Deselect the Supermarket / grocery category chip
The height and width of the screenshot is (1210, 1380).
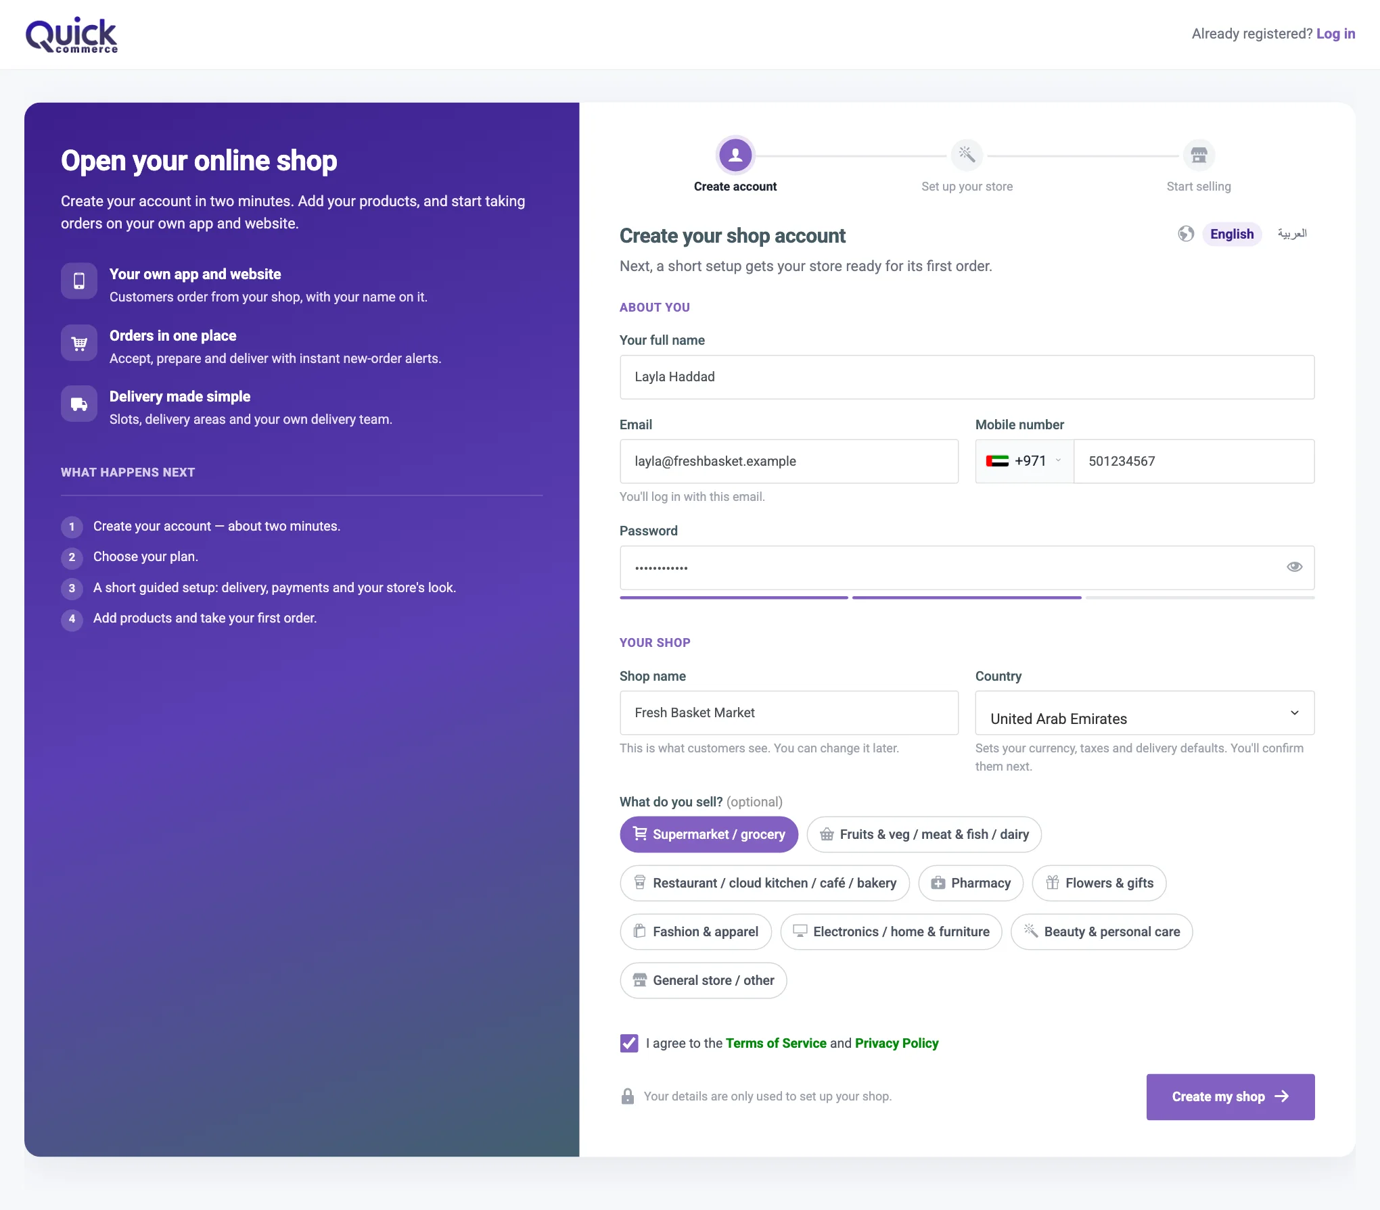708,834
